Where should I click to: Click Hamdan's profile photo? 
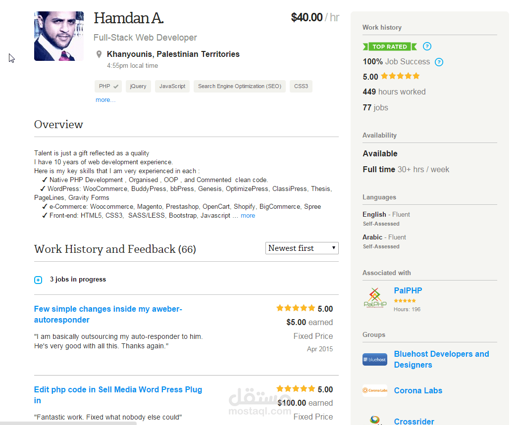58,36
